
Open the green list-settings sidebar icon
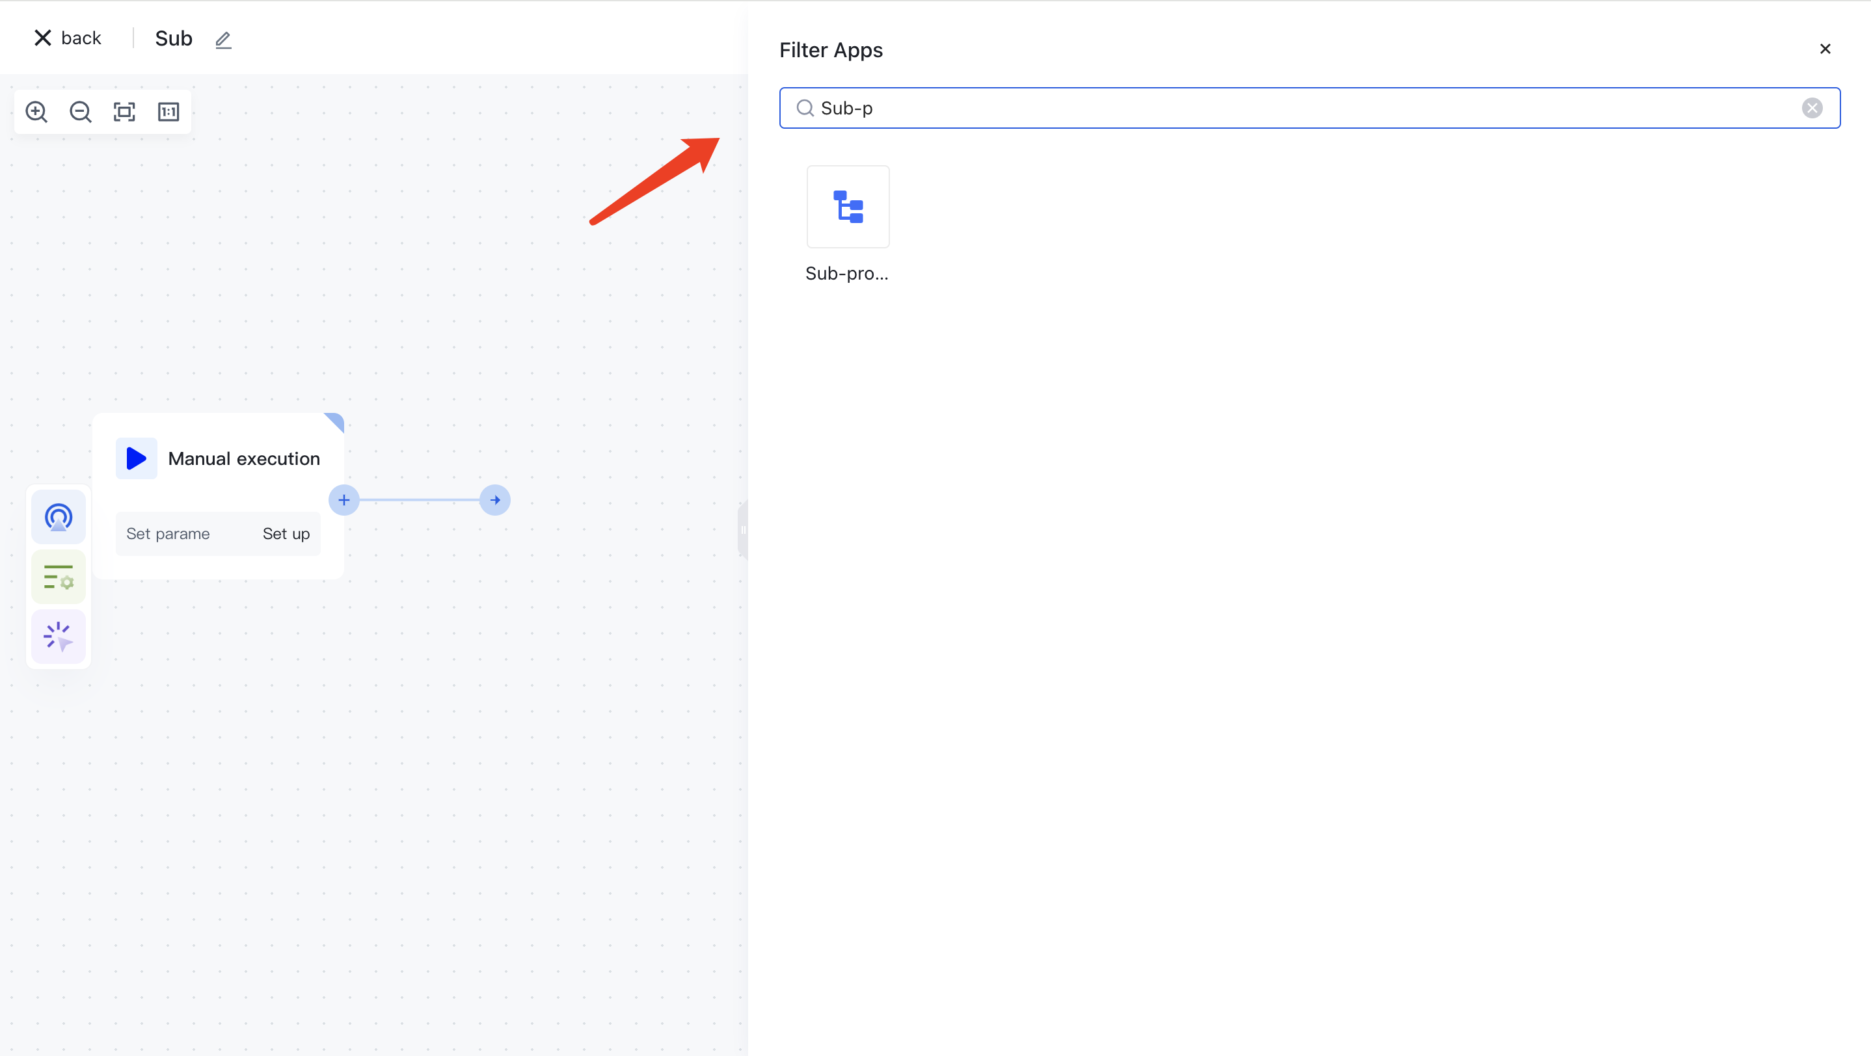(59, 577)
